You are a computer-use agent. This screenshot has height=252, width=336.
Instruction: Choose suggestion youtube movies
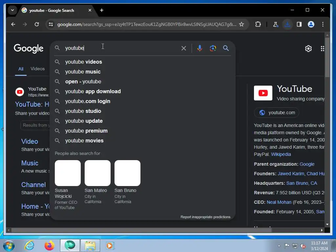point(142,141)
